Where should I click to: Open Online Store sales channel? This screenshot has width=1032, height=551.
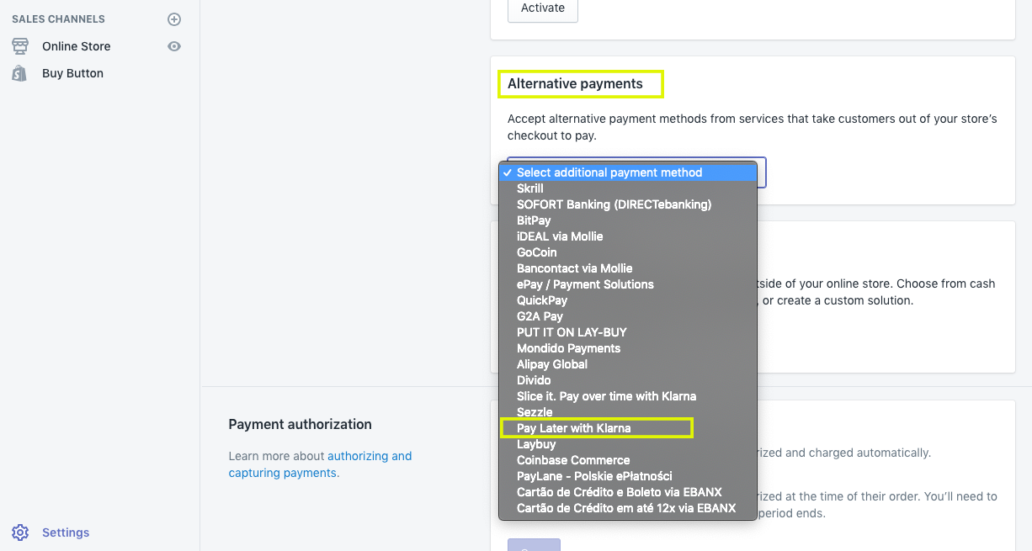(x=77, y=46)
